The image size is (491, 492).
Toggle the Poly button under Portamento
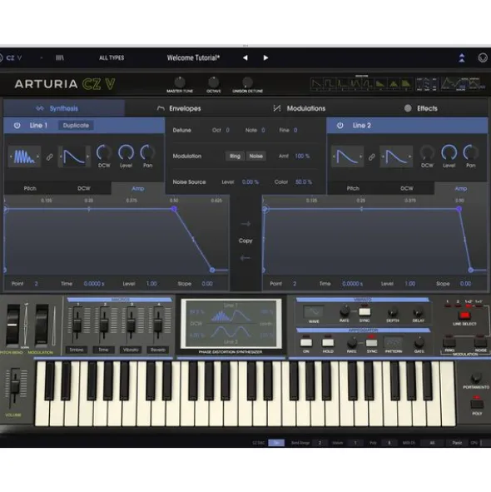(477, 403)
